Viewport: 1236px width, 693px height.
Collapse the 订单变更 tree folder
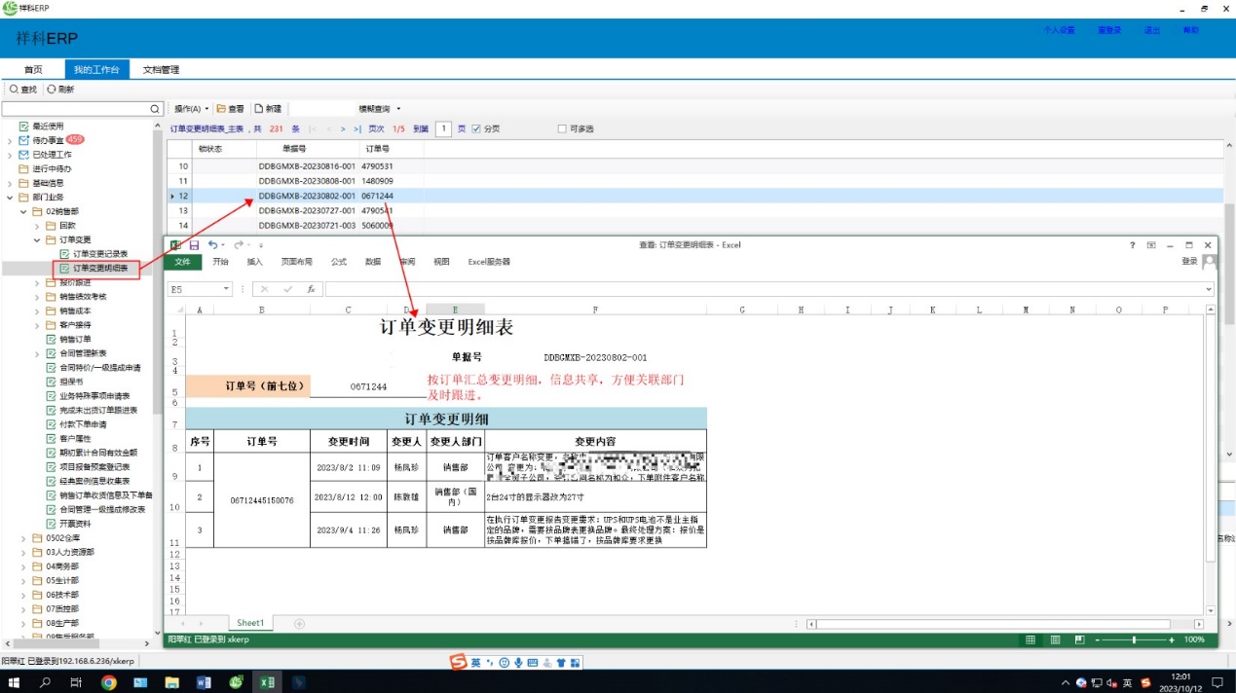pos(38,239)
